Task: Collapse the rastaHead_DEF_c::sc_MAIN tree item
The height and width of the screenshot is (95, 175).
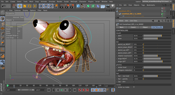Action: point(118,14)
